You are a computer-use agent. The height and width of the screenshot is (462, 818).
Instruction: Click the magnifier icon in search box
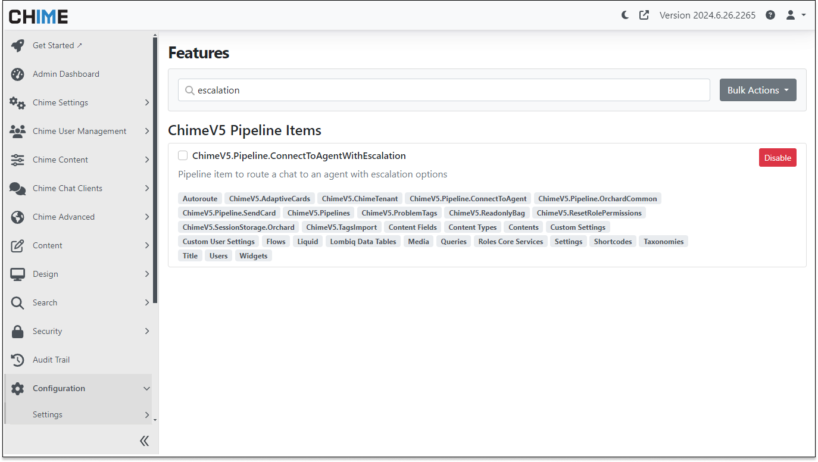coord(190,90)
